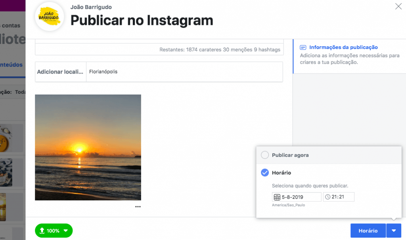The height and width of the screenshot is (240, 406).
Task: Close the Publicar no Instagram dialog
Action: tap(398, 6)
